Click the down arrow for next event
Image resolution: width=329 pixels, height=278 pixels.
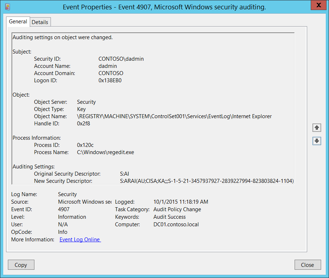point(316,141)
